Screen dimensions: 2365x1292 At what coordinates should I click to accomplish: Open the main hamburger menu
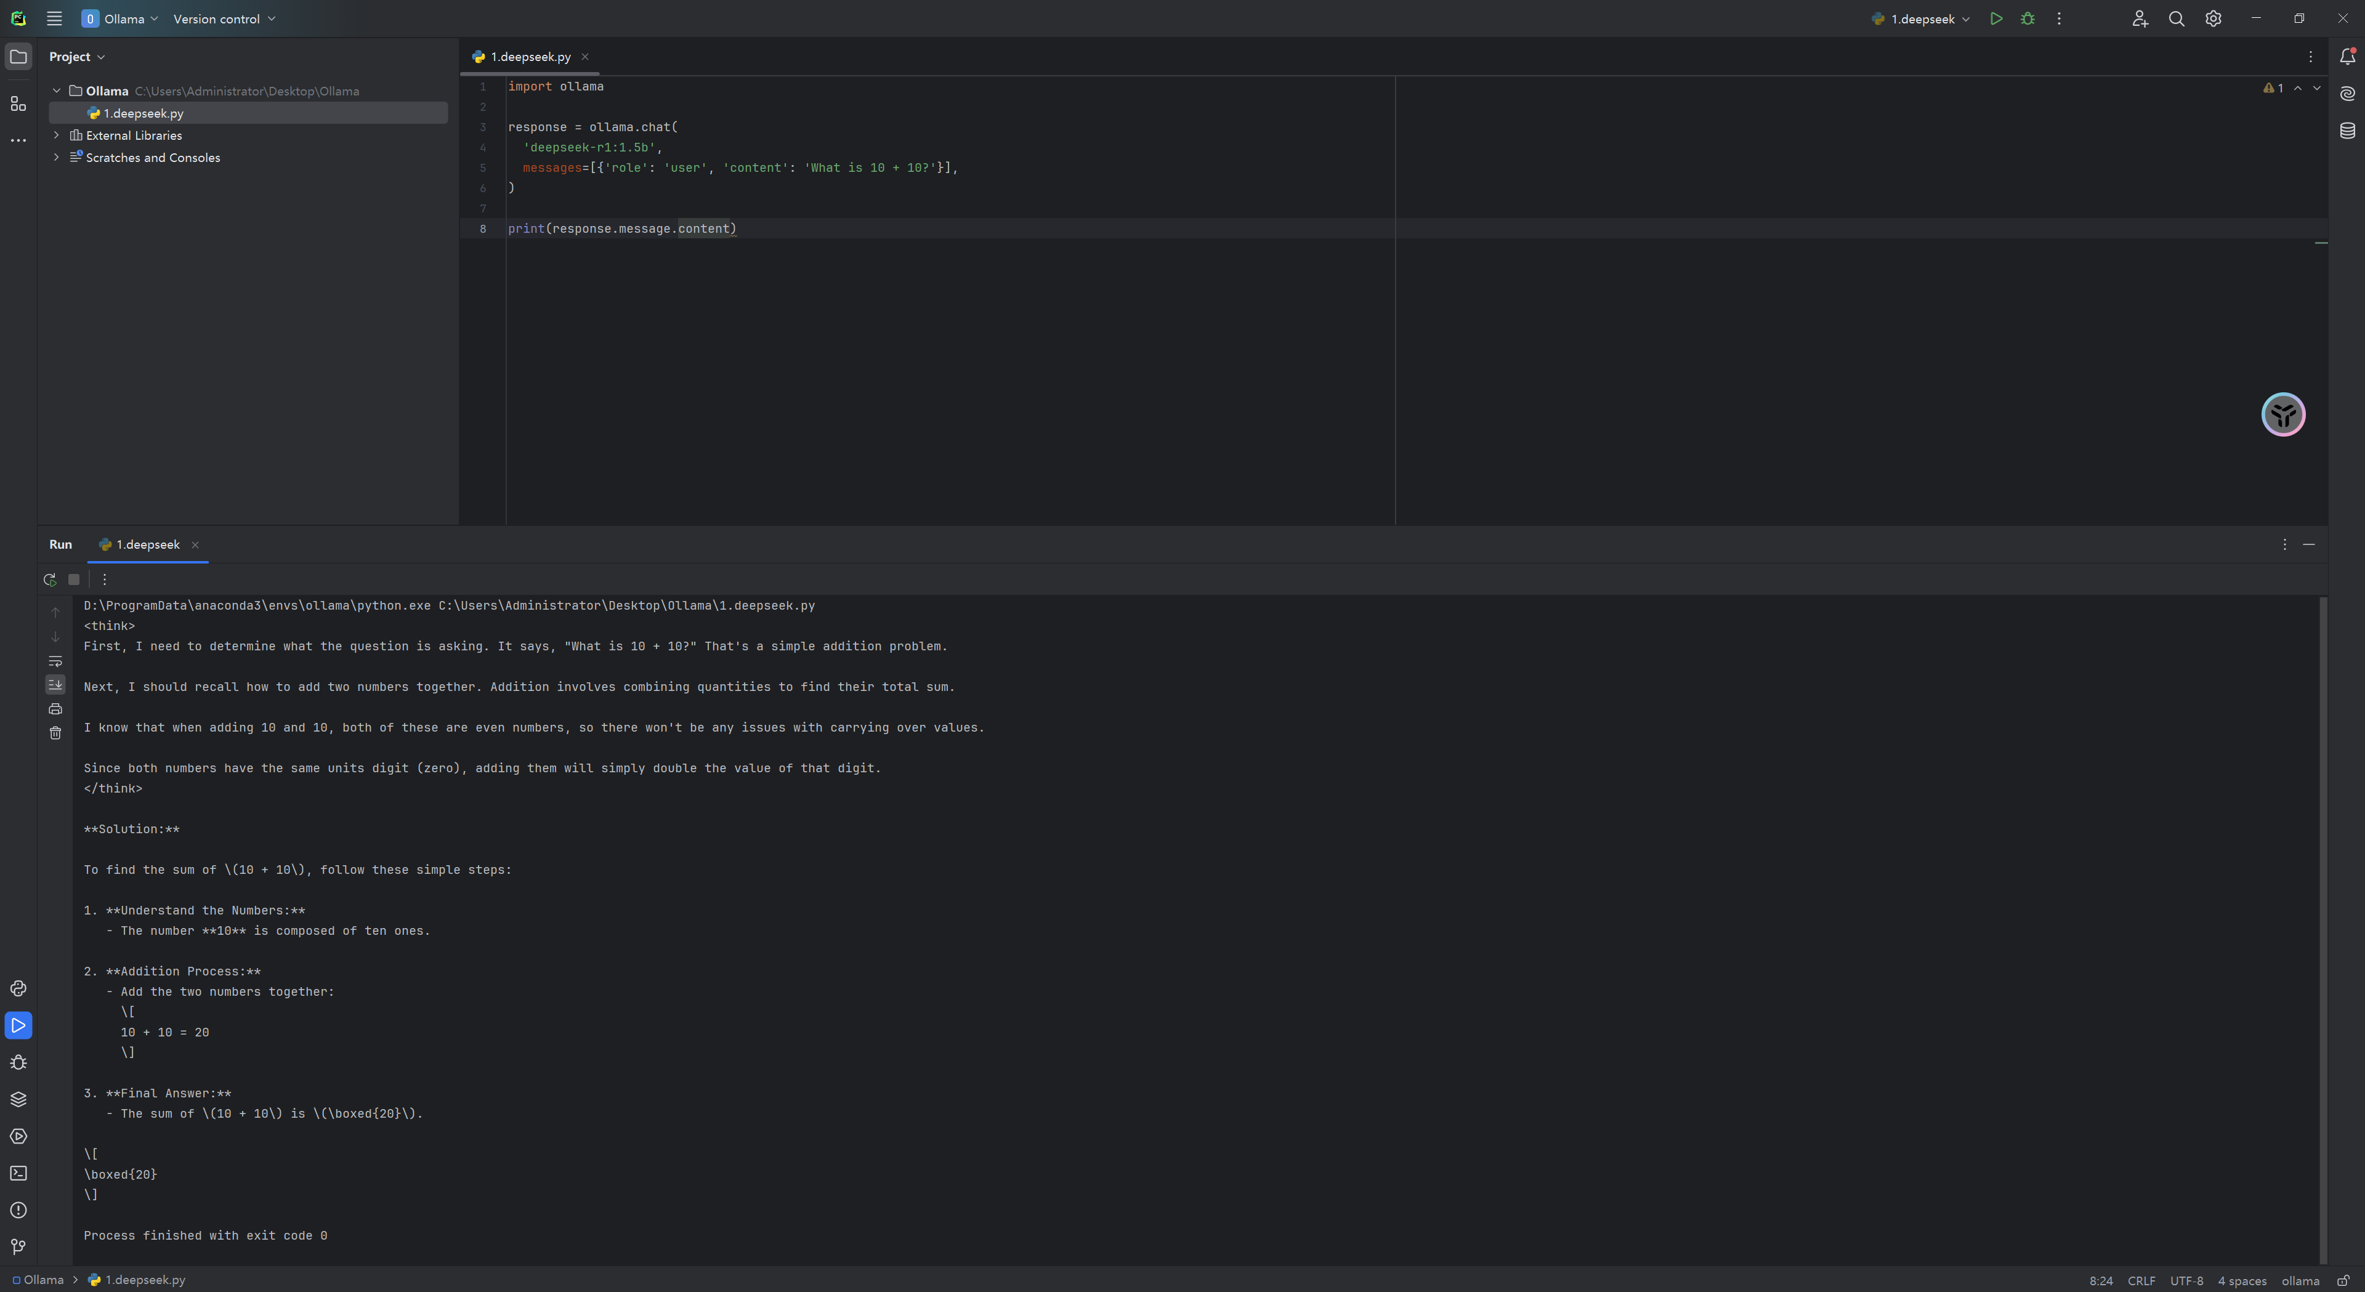coord(54,18)
